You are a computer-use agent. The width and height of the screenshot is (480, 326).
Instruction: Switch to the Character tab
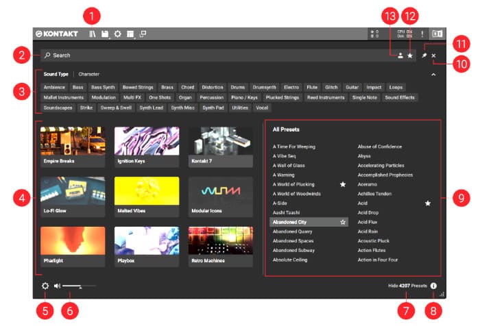(x=88, y=74)
